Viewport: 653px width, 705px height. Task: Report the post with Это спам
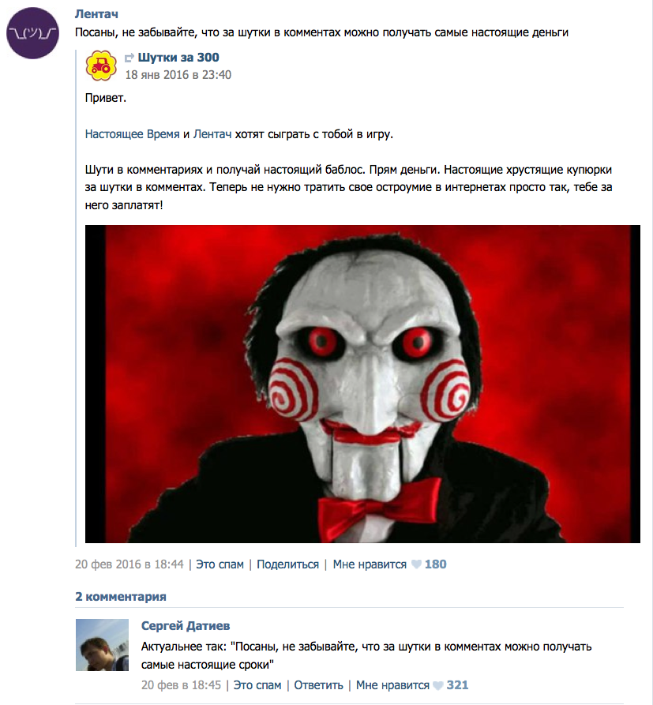(x=220, y=564)
